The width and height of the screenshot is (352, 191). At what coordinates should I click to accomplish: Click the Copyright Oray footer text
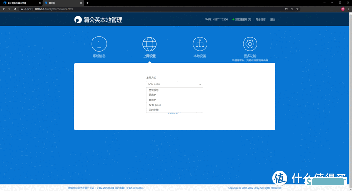pyautogui.click(x=254, y=188)
